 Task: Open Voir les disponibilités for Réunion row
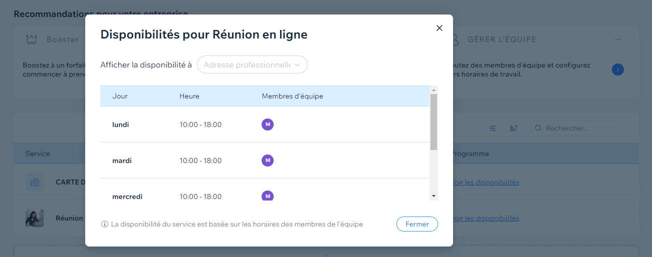click(486, 218)
